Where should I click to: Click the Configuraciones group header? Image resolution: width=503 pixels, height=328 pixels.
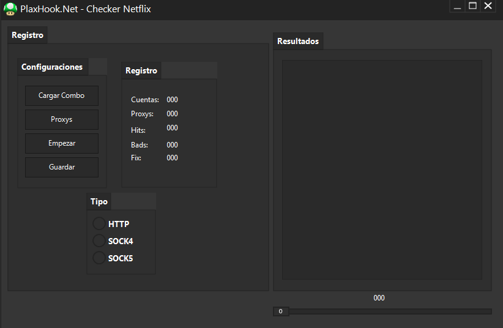click(52, 67)
